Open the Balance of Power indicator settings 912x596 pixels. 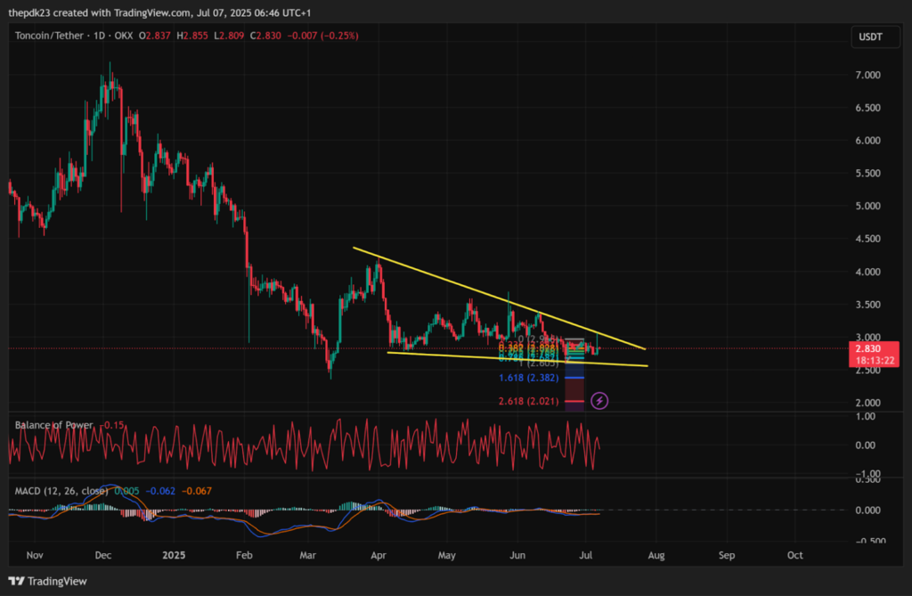coord(53,424)
